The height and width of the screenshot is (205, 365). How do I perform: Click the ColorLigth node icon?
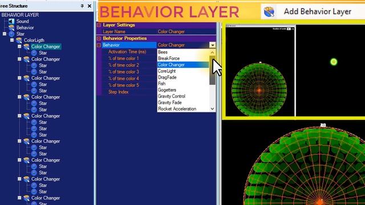(x=19, y=40)
